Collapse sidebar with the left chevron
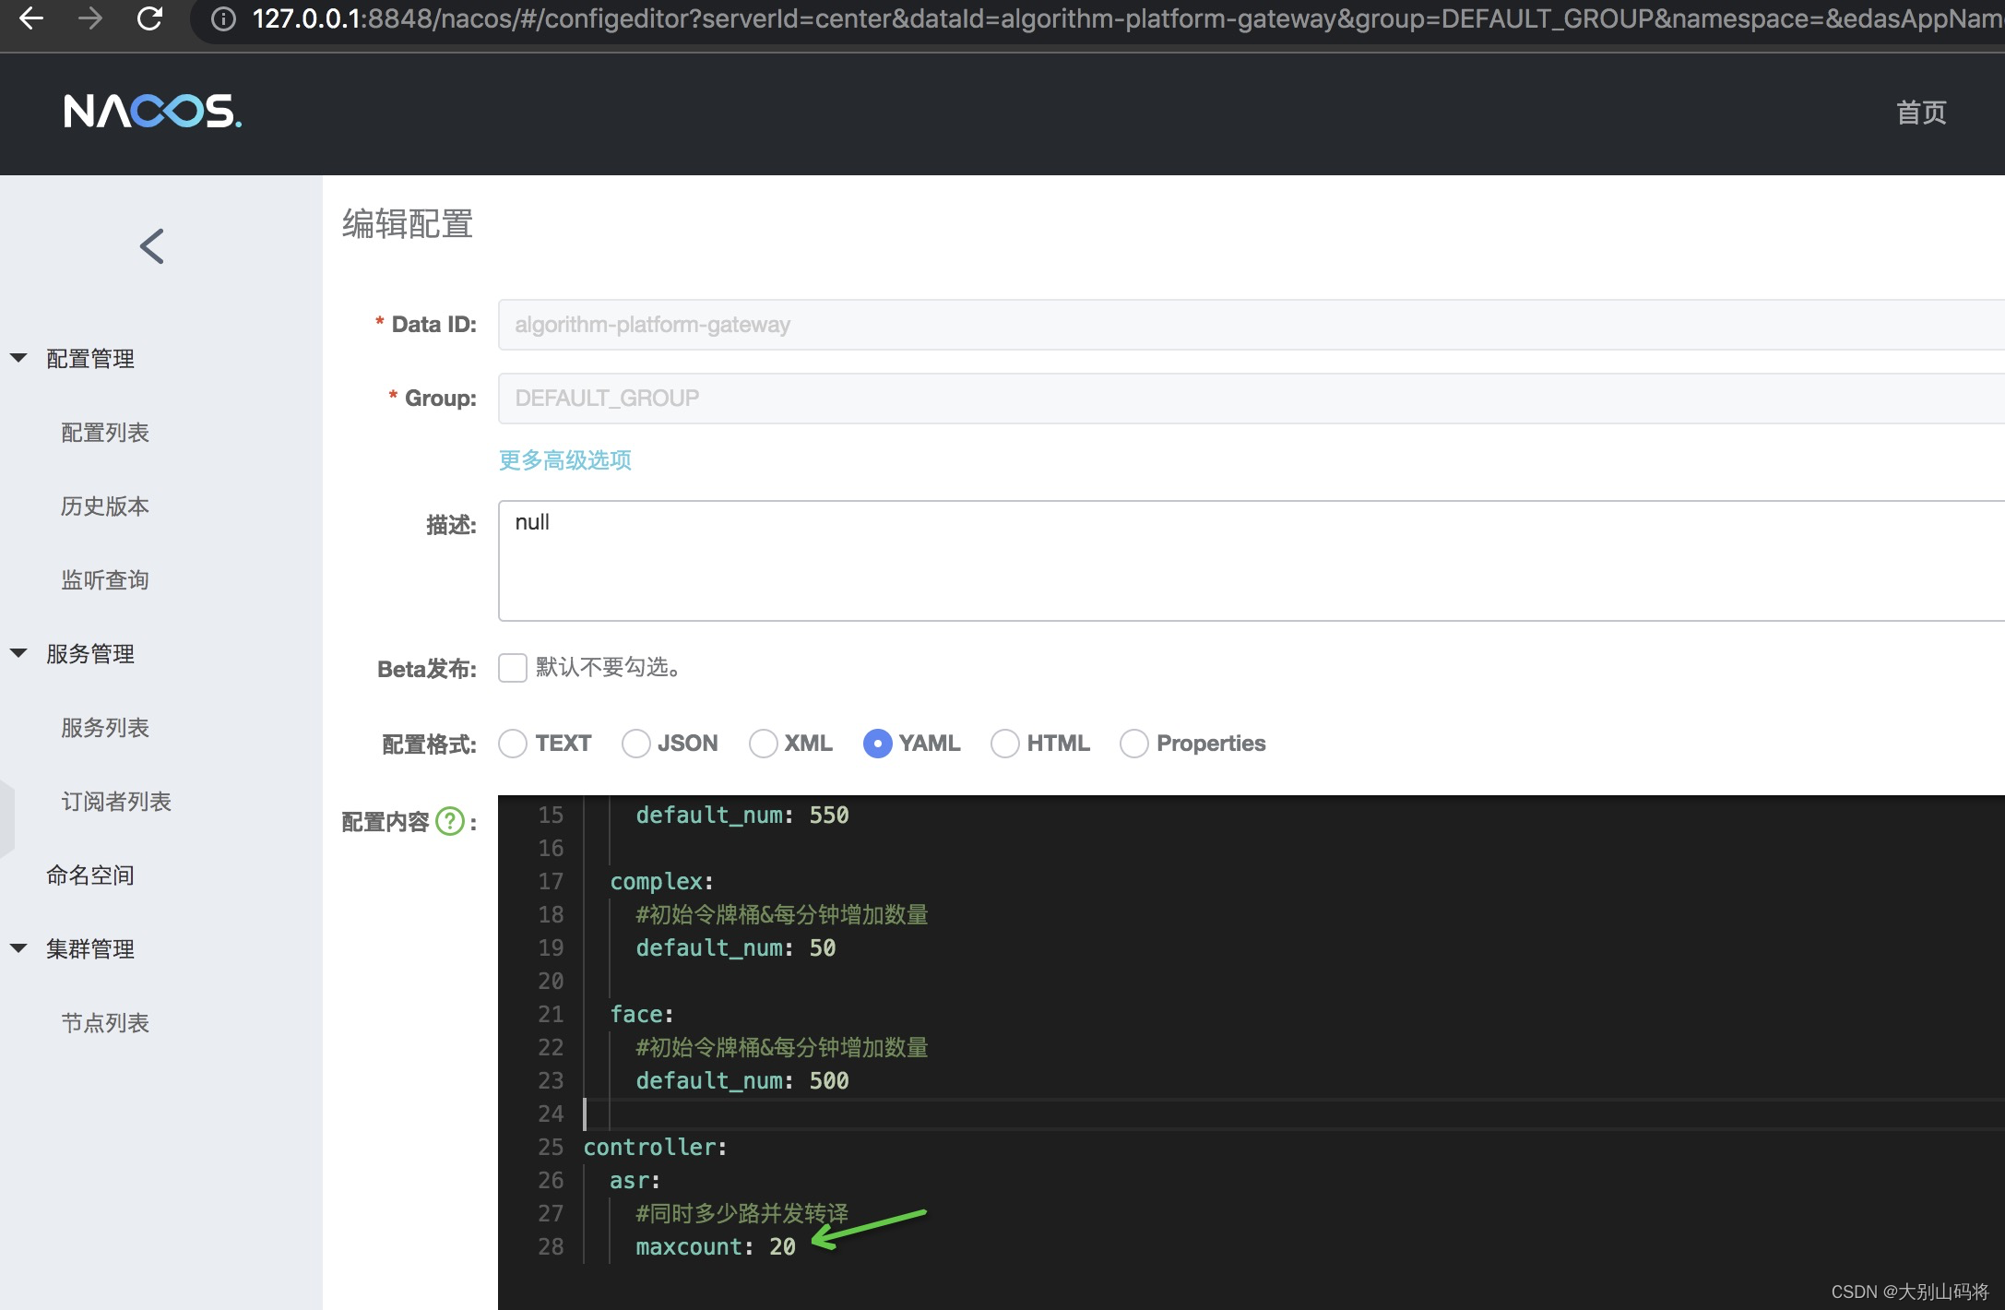This screenshot has width=2005, height=1310. click(152, 246)
